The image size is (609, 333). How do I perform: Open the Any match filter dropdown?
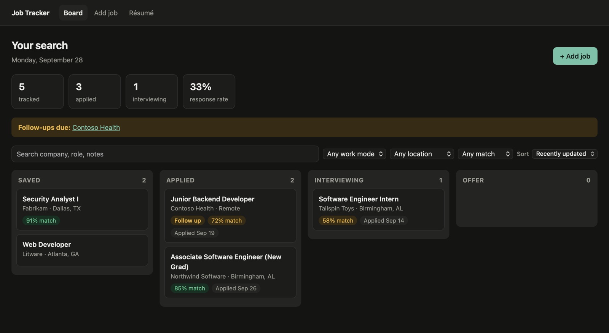[485, 154]
